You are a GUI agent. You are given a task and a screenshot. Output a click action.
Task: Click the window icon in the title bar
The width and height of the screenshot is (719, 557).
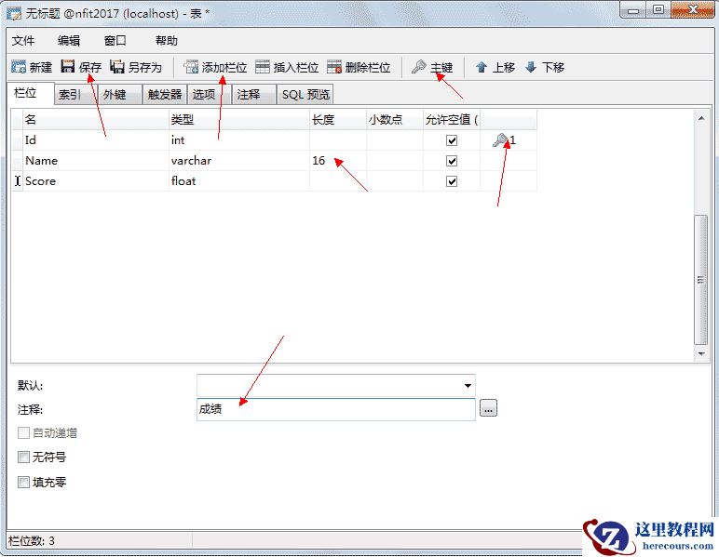pos(14,13)
